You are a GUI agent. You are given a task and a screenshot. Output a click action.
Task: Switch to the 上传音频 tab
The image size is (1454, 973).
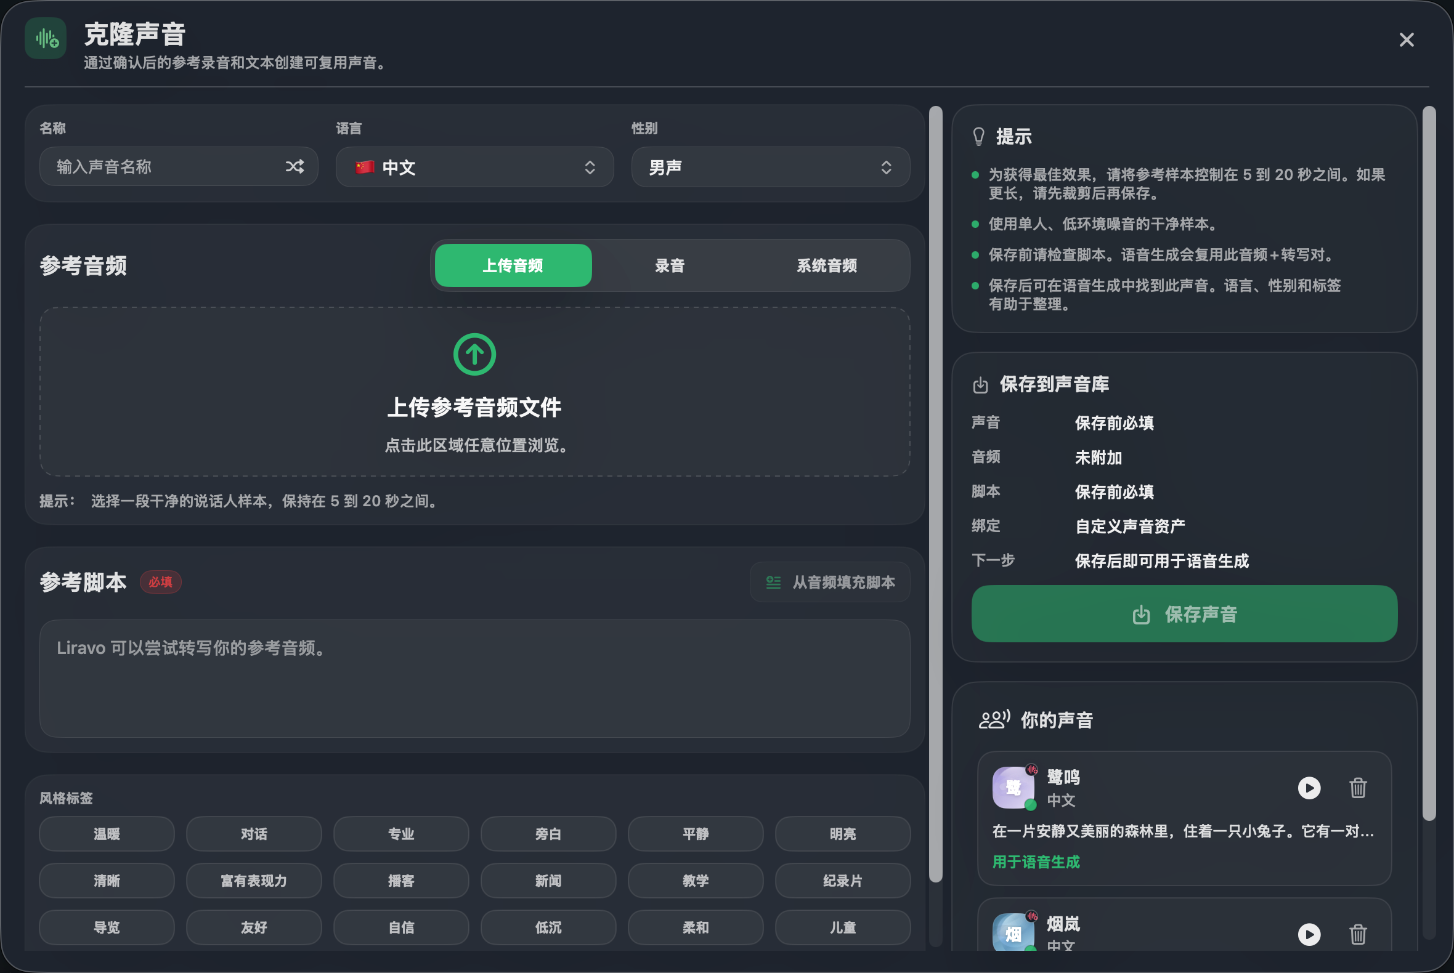(x=513, y=265)
